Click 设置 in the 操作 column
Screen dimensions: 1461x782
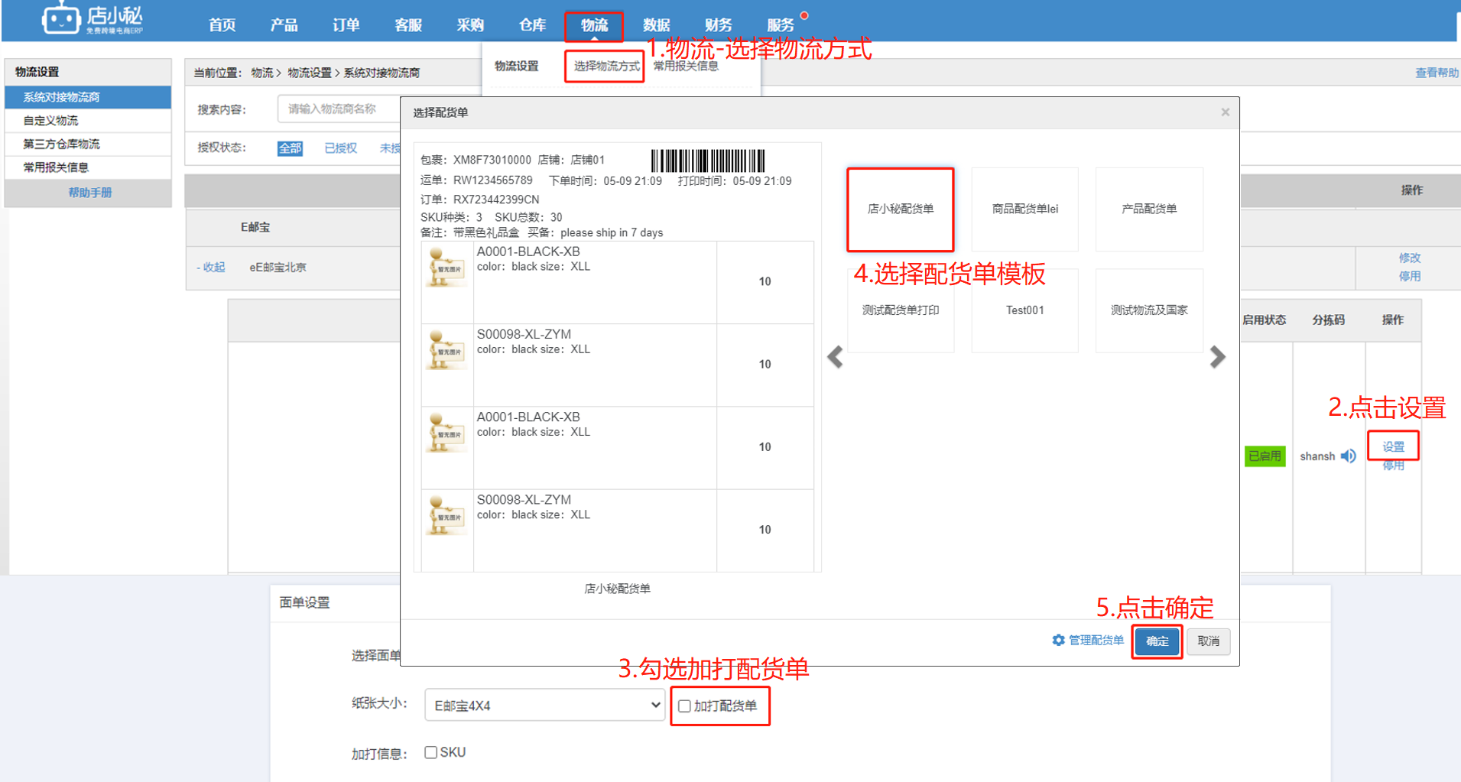(x=1393, y=447)
